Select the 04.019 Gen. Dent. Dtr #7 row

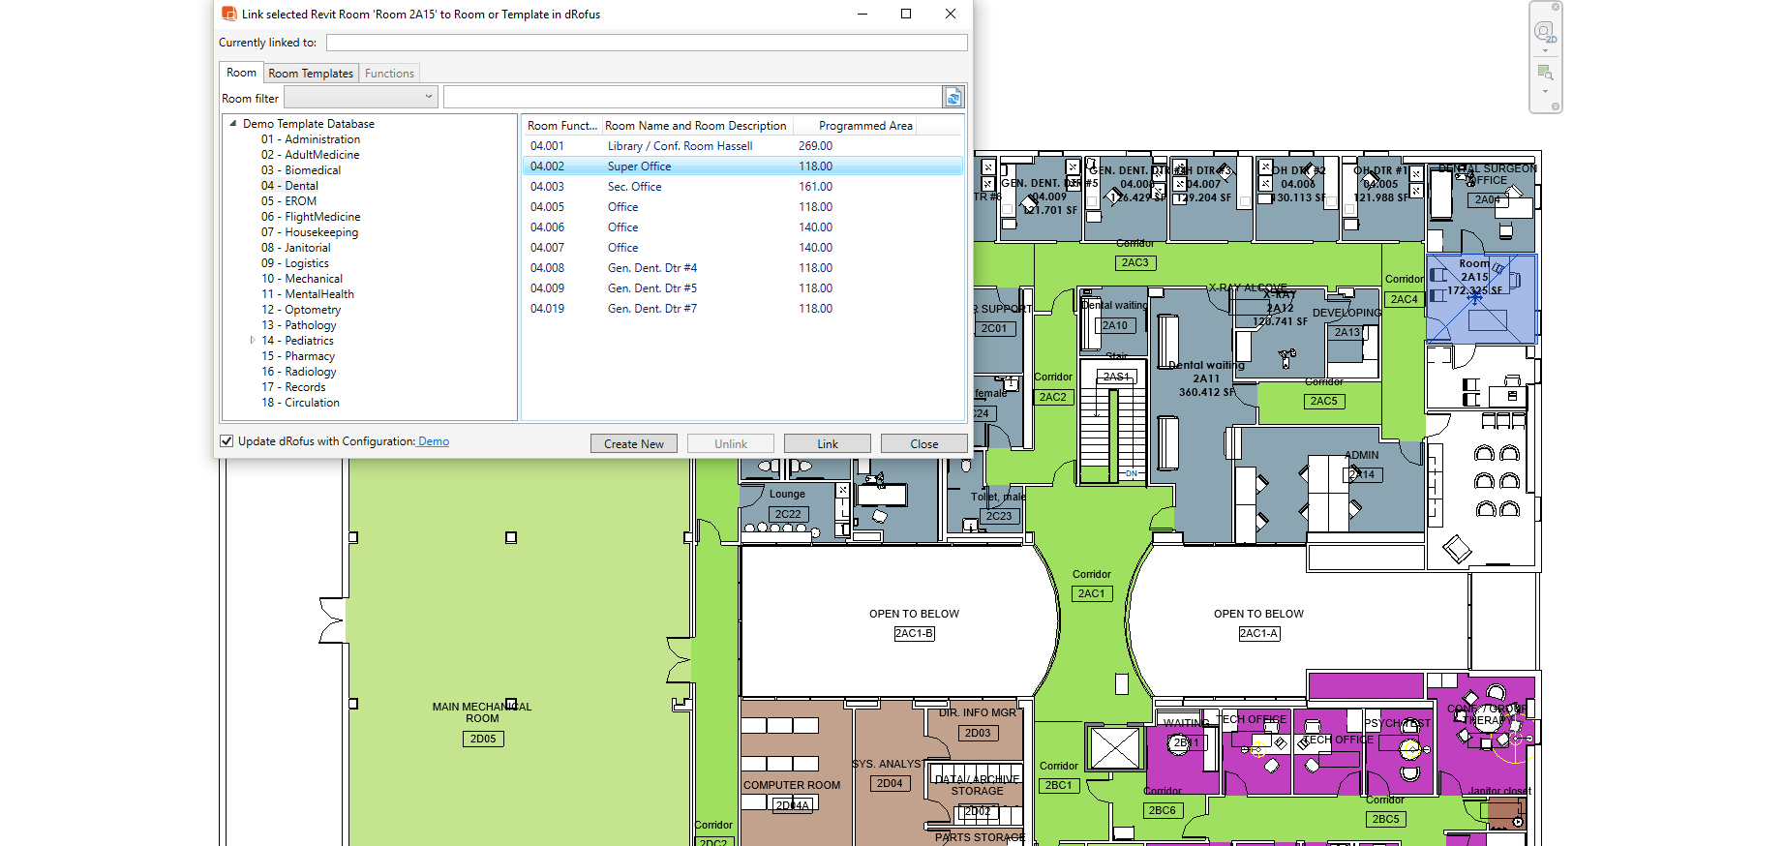tap(742, 309)
